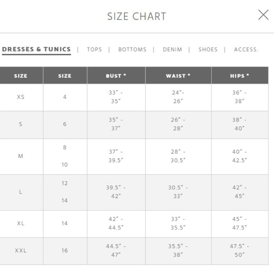Open the Access. tab
The image size is (274, 274).
point(246,49)
